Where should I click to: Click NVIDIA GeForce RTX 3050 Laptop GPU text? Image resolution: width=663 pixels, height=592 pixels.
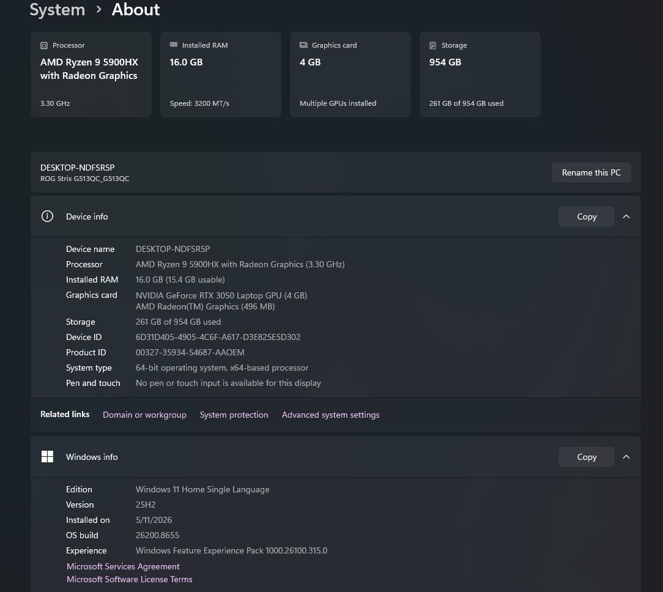[221, 295]
